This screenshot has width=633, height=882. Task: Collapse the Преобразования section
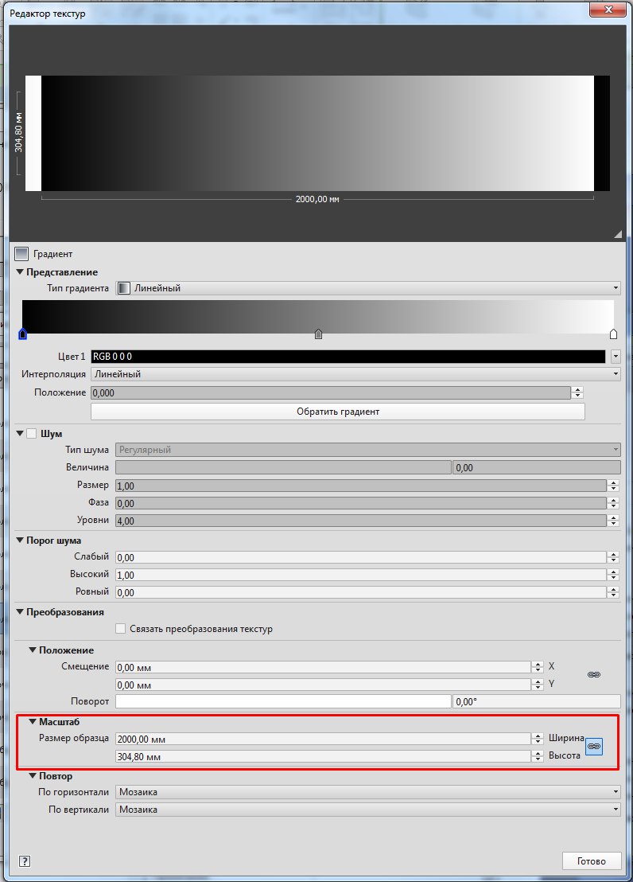coord(20,611)
